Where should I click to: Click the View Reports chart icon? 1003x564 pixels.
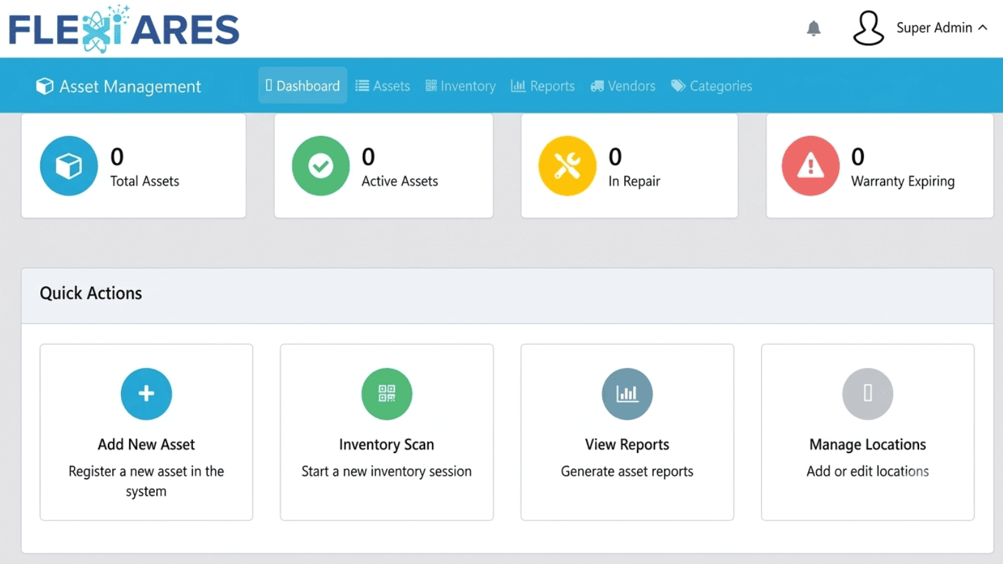pyautogui.click(x=628, y=394)
